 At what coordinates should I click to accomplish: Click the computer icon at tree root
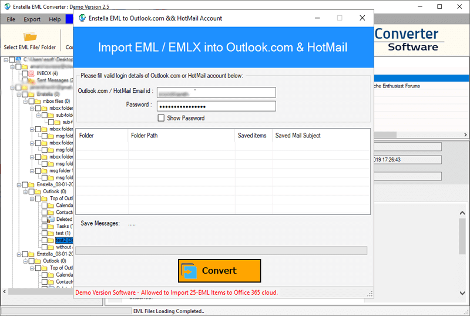pyautogui.click(x=18, y=59)
